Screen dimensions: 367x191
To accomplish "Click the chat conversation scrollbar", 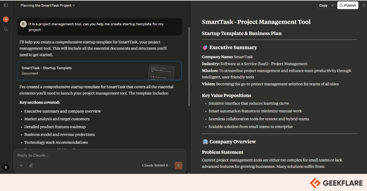I will click(189, 67).
